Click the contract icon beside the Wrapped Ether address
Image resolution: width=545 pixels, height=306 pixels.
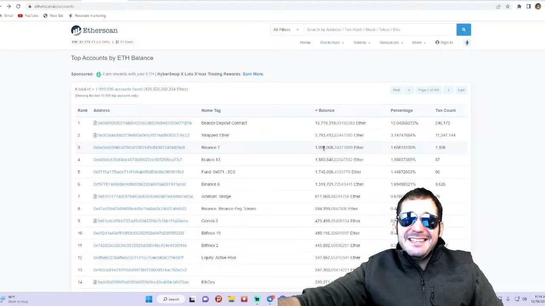point(95,135)
